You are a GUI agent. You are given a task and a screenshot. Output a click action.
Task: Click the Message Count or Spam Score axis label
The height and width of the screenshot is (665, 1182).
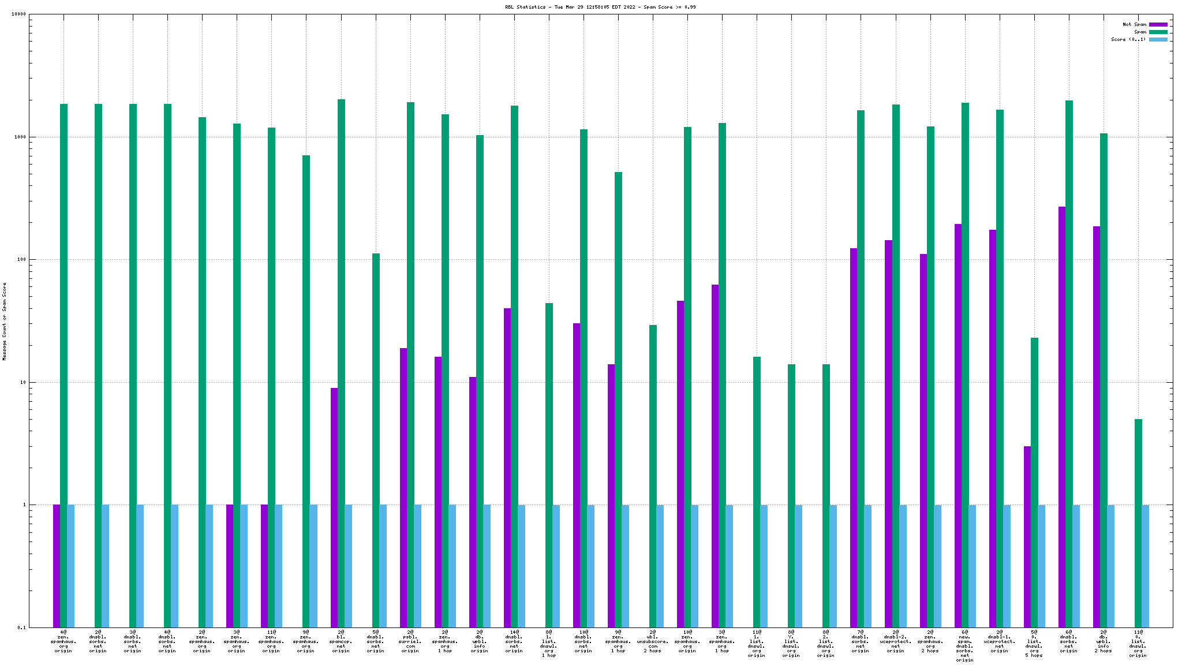5,322
